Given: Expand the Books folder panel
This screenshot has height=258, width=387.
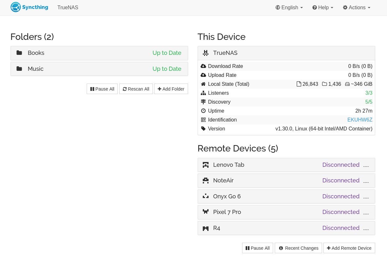Looking at the screenshot, I should tap(99, 53).
